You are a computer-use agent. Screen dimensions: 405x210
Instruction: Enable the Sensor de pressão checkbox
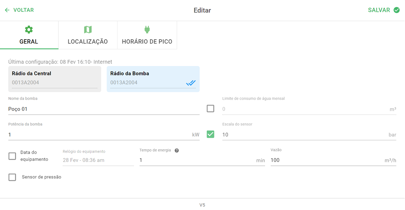coord(12,177)
